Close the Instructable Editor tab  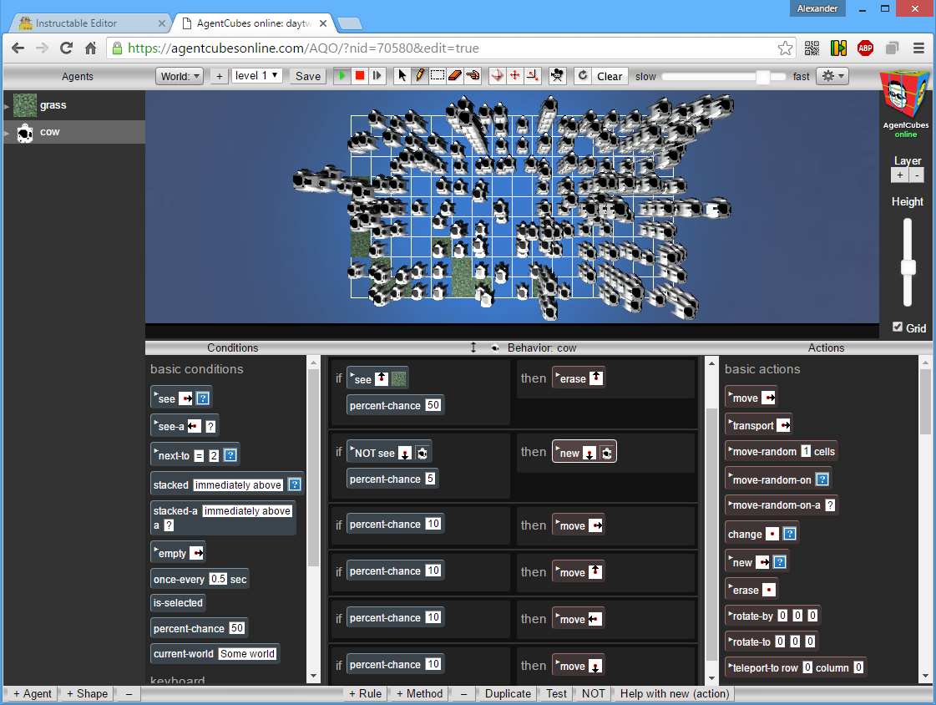pyautogui.click(x=162, y=23)
